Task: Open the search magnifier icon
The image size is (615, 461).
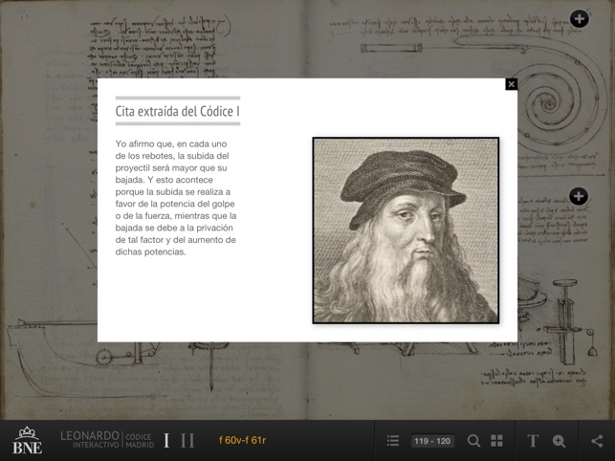Action: point(473,441)
